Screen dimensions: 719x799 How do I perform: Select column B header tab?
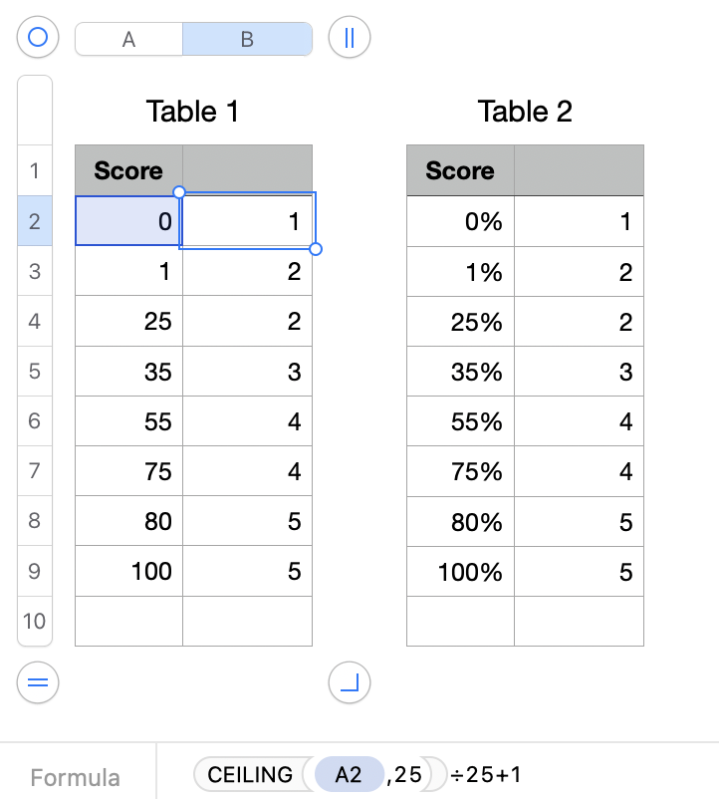click(x=247, y=39)
